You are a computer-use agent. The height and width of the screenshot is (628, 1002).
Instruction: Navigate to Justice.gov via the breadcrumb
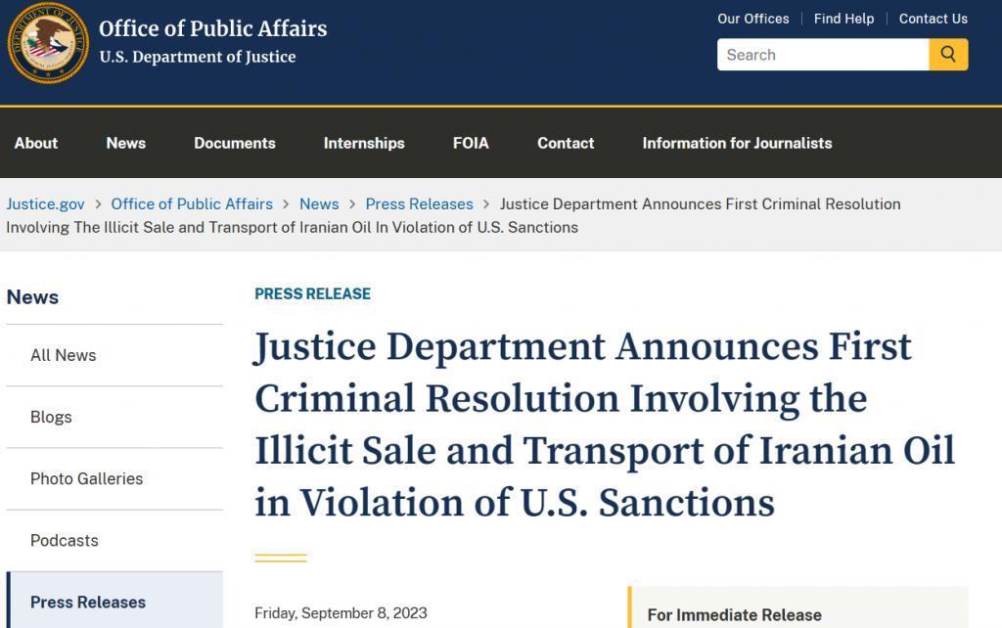(x=45, y=203)
